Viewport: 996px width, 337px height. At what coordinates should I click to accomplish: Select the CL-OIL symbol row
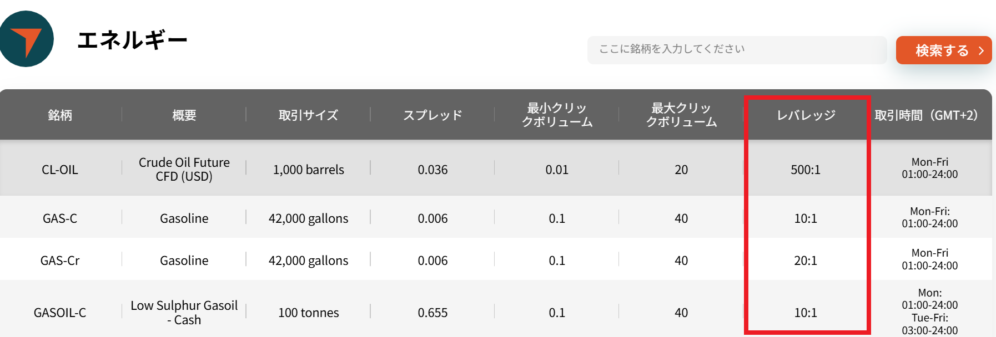coord(60,170)
